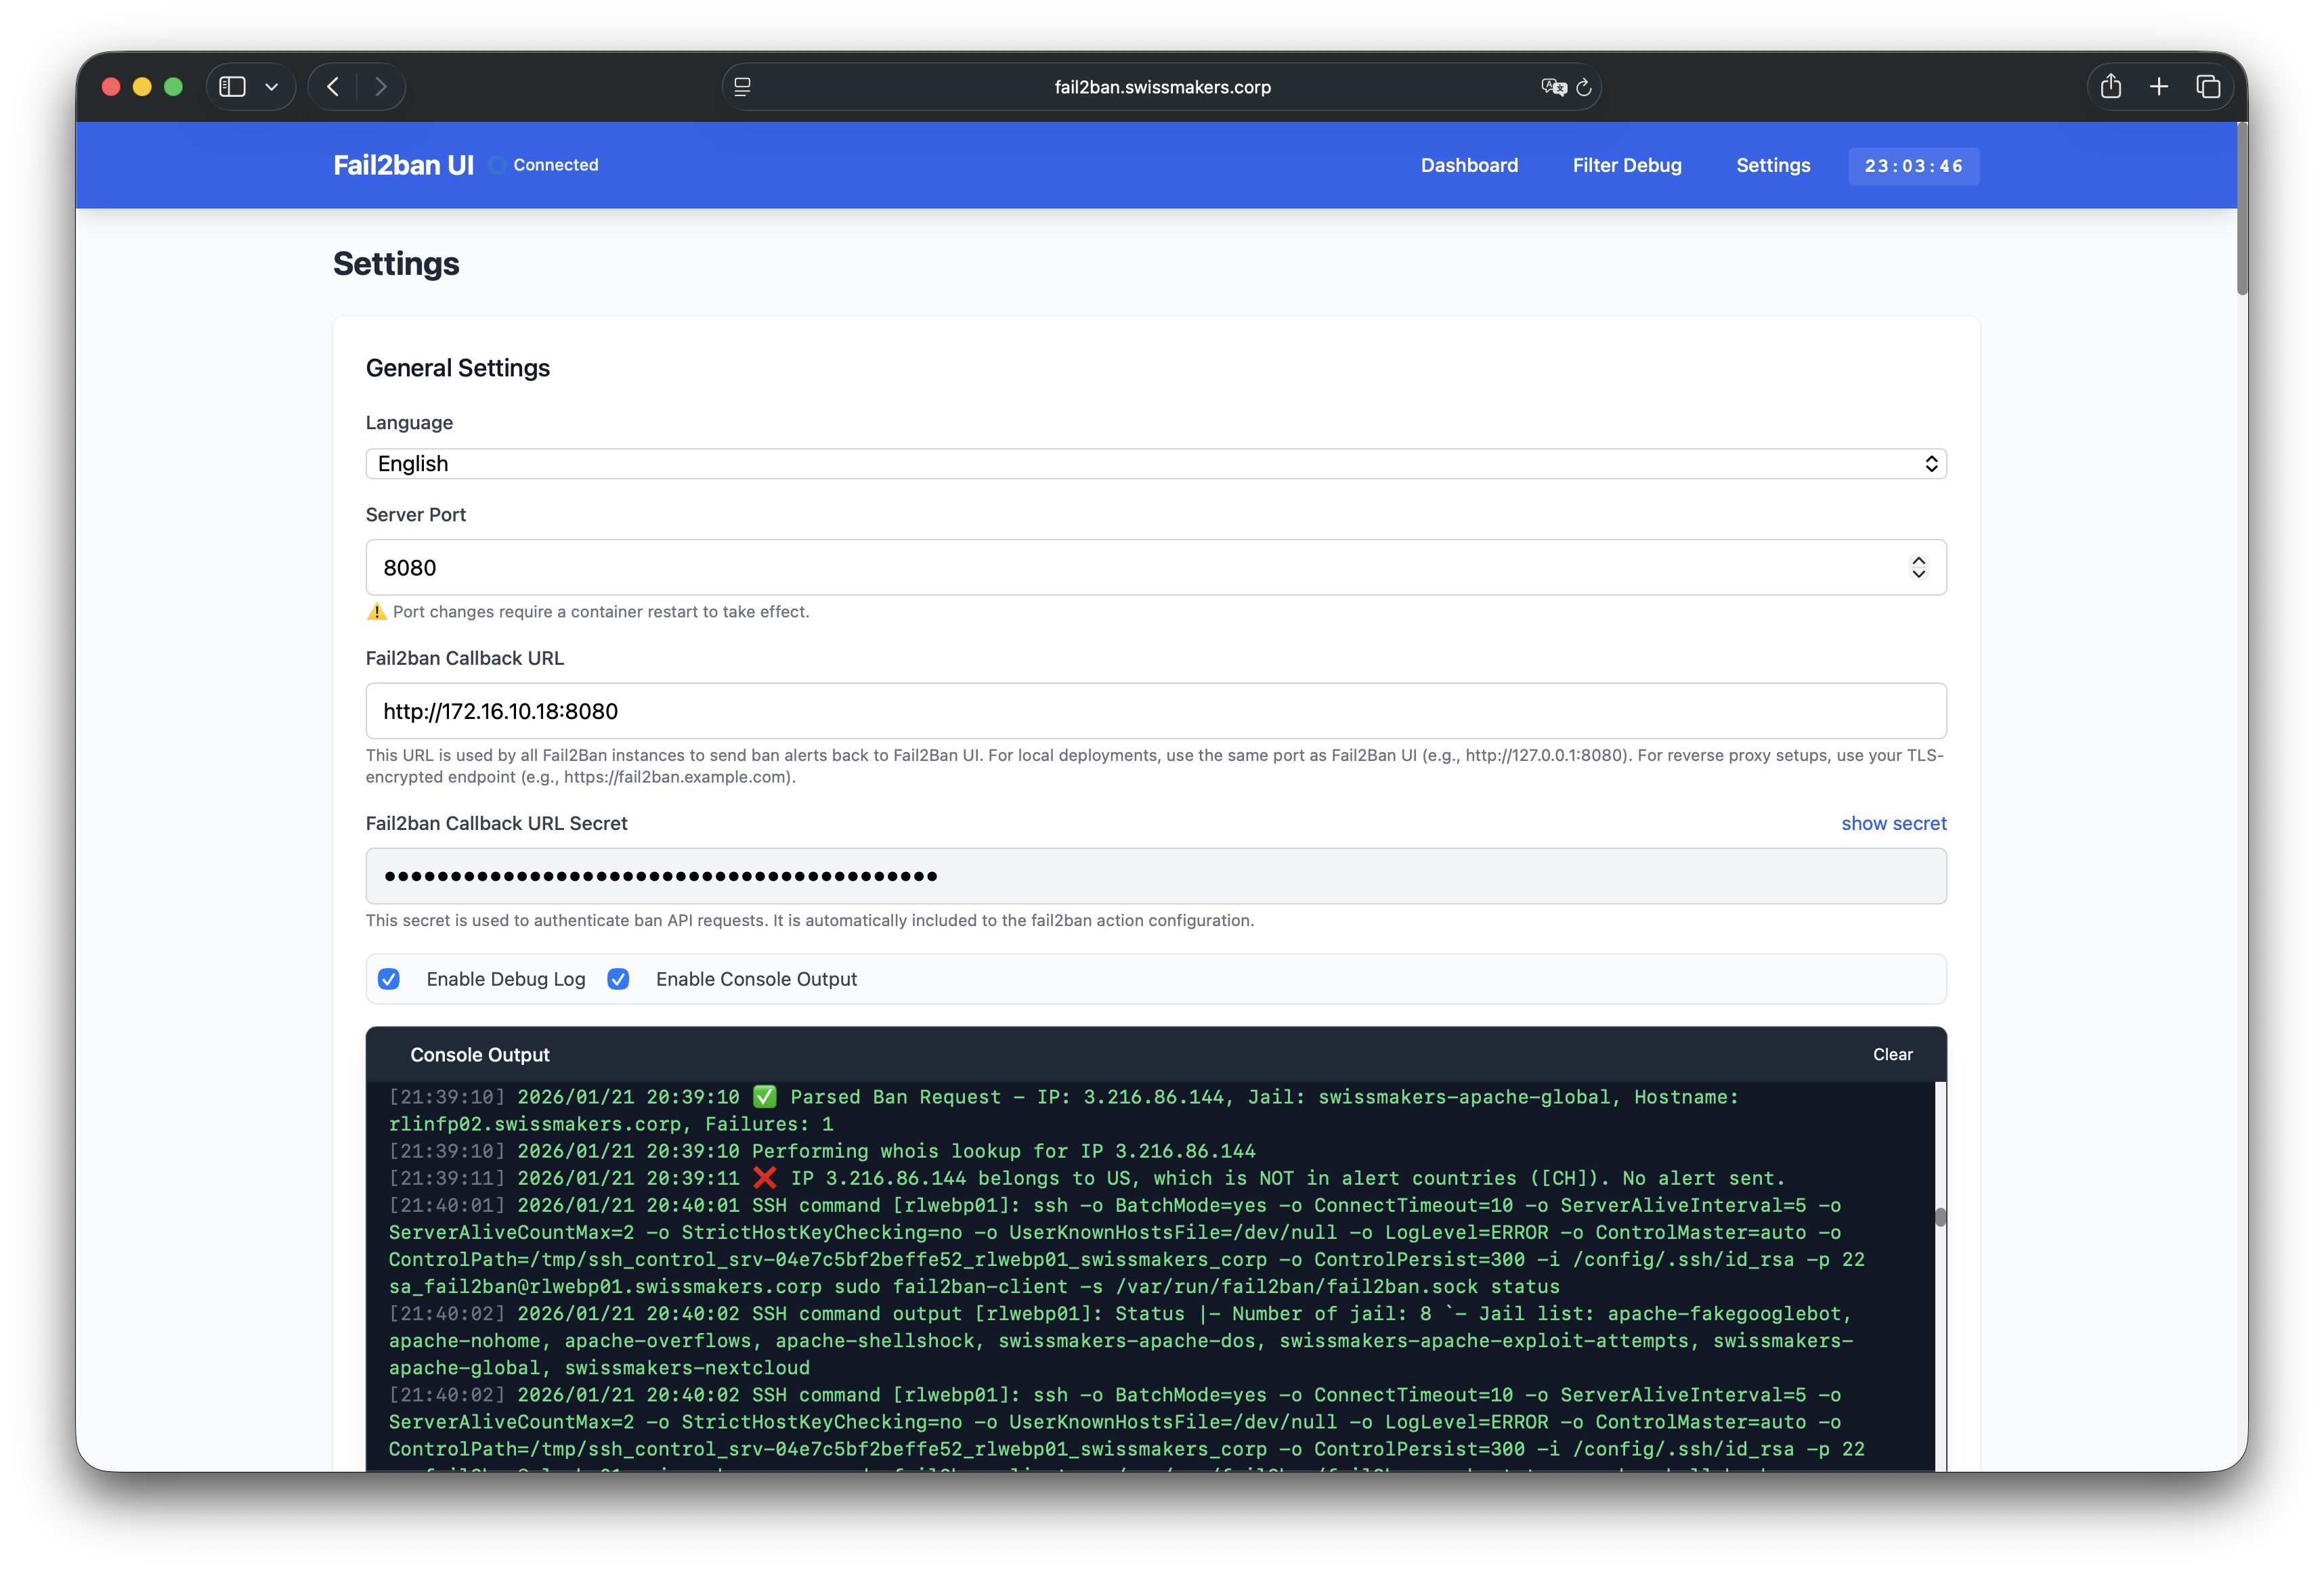The image size is (2324, 1572).
Task: Navigate forward using the forward arrow
Action: click(381, 86)
